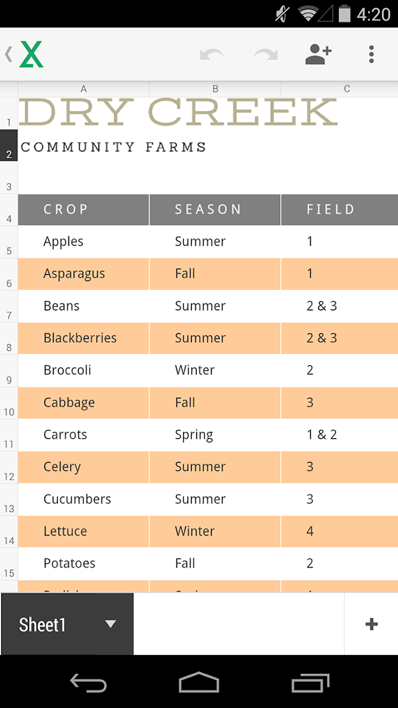This screenshot has width=398, height=708.
Task: Expand the Sheet1 dropdown arrow
Action: click(x=111, y=624)
